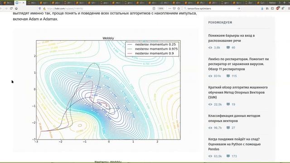Open tracking protection shield icon

pyautogui.click(x=40, y=9)
